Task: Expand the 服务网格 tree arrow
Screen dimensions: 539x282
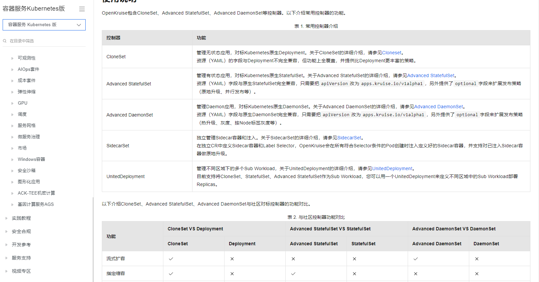Action: (x=12, y=126)
